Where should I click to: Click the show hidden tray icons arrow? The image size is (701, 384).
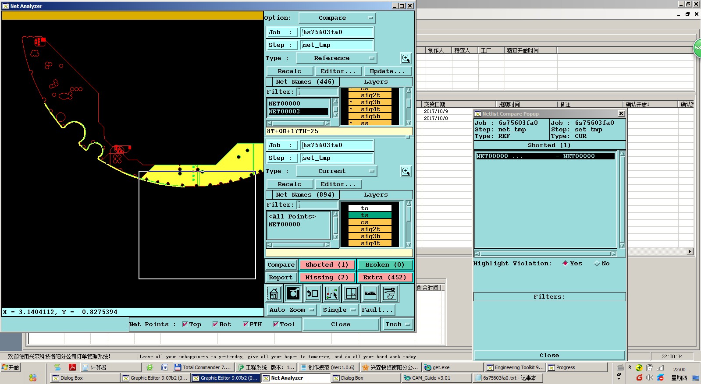(630, 367)
